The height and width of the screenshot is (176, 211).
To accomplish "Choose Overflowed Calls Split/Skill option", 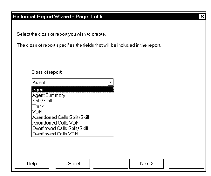I will (73, 128).
